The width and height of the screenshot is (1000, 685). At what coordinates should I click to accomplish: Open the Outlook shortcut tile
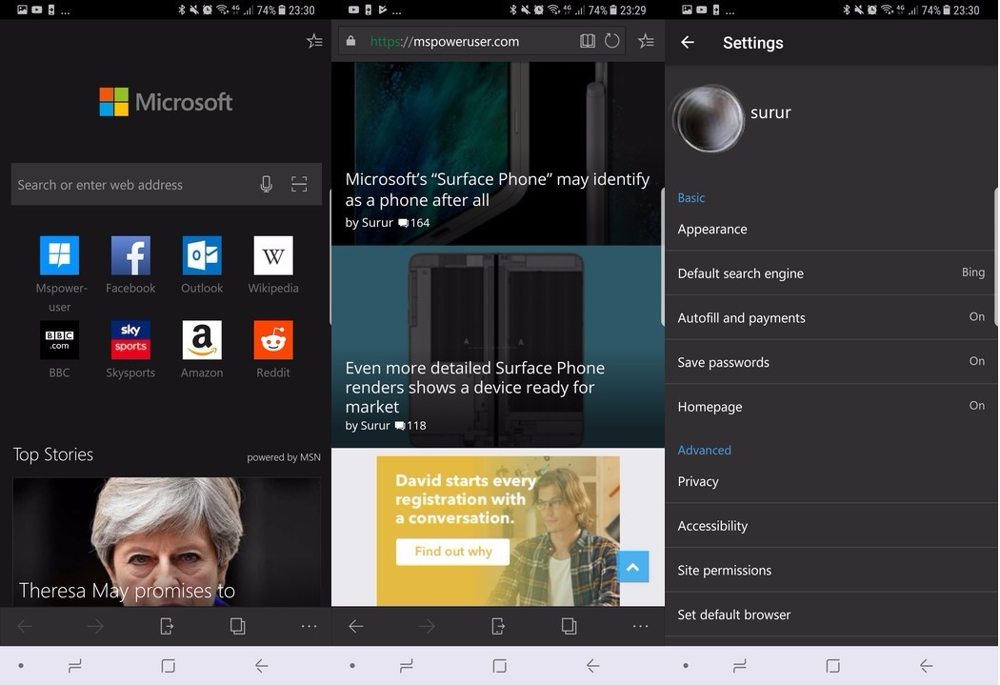(x=201, y=255)
